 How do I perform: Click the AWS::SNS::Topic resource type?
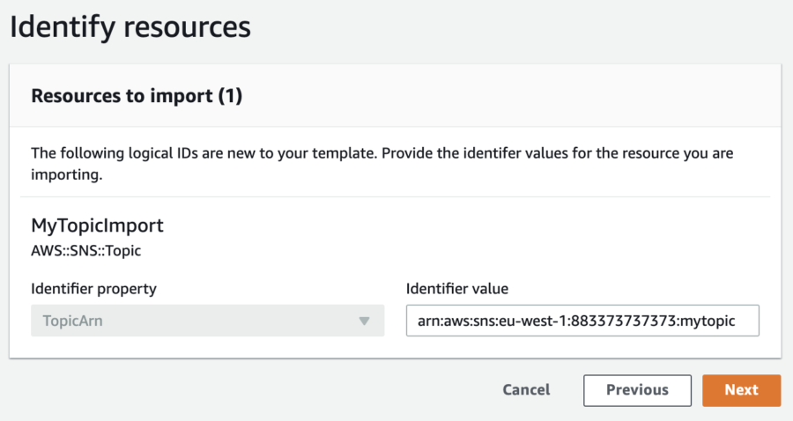click(86, 251)
